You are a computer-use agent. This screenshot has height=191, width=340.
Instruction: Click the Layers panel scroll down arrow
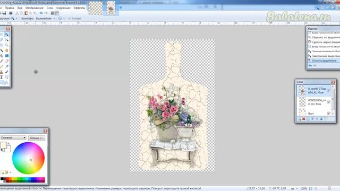click(333, 114)
